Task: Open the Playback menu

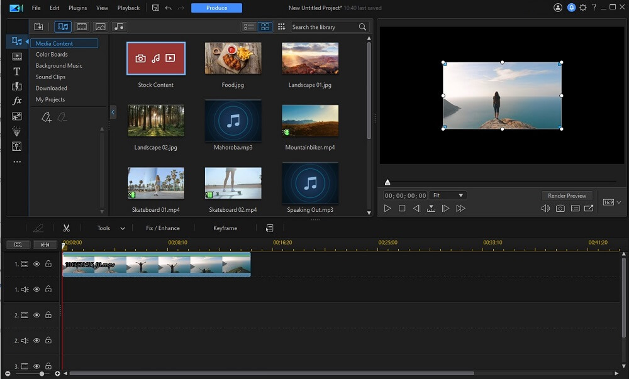Action: [x=128, y=8]
